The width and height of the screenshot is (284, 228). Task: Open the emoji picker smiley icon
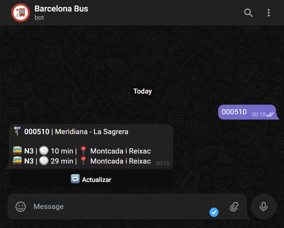21,207
